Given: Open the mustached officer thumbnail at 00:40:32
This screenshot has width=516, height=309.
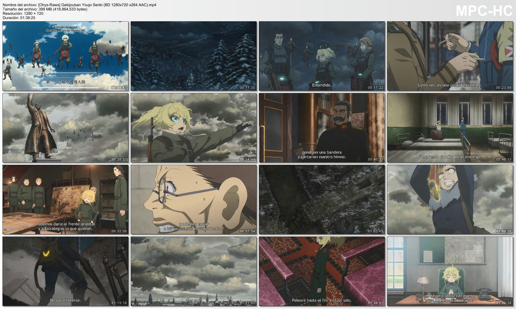Looking at the screenshot, I should click(x=322, y=128).
